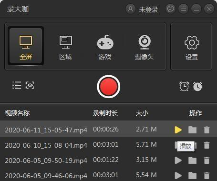Start recording with the red record button
Screen dimensions: 217x181
click(108, 87)
